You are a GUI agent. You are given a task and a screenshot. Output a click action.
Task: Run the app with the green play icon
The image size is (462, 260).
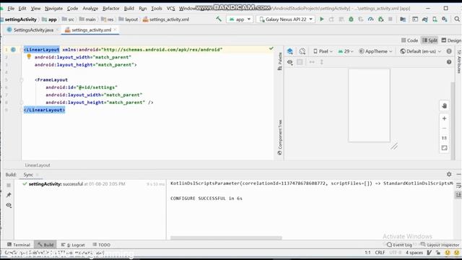tap(322, 19)
